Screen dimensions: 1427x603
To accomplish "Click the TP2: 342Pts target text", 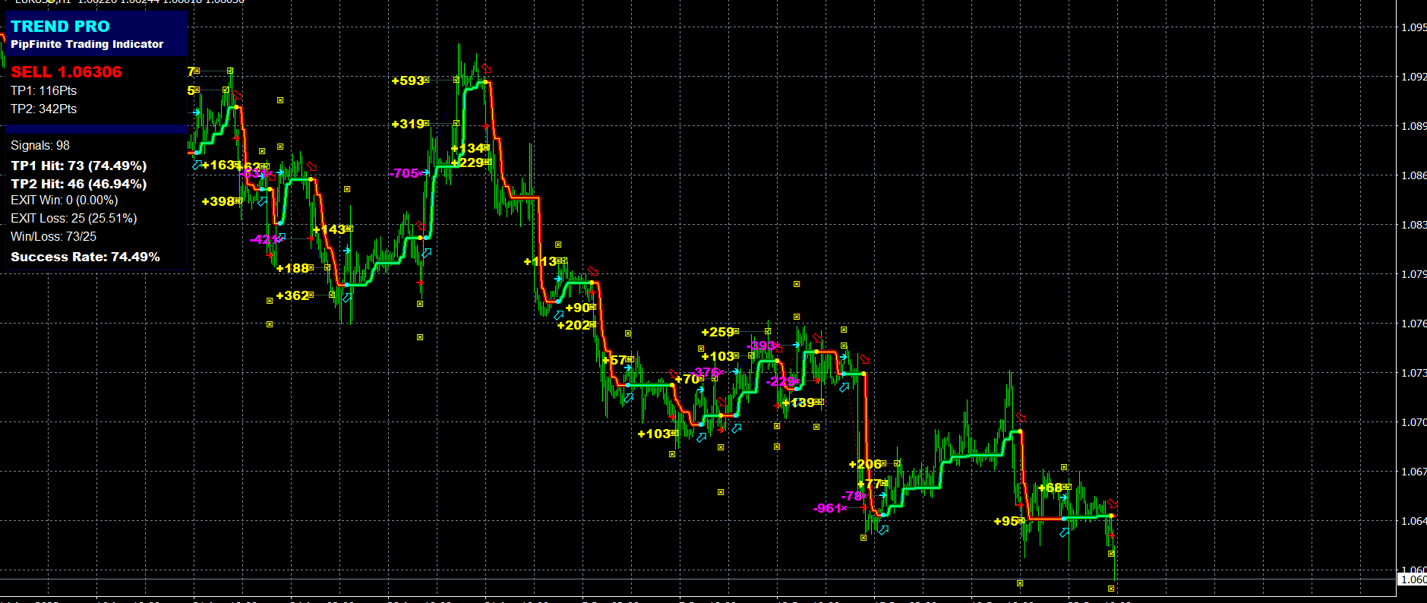I will point(43,109).
